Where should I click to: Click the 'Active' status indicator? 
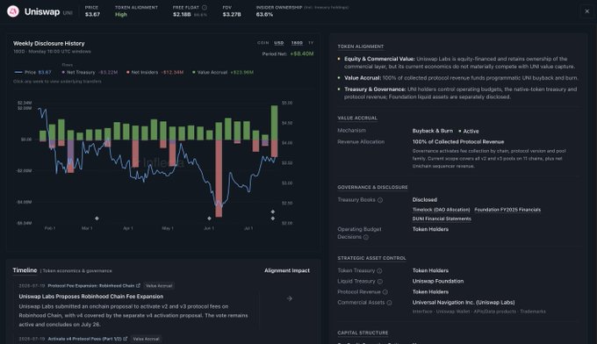469,131
